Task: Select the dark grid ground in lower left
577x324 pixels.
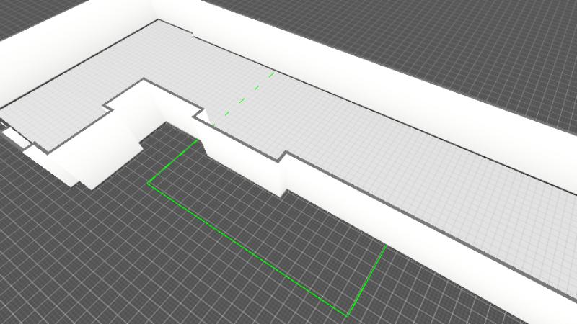Action: [x=72, y=266]
